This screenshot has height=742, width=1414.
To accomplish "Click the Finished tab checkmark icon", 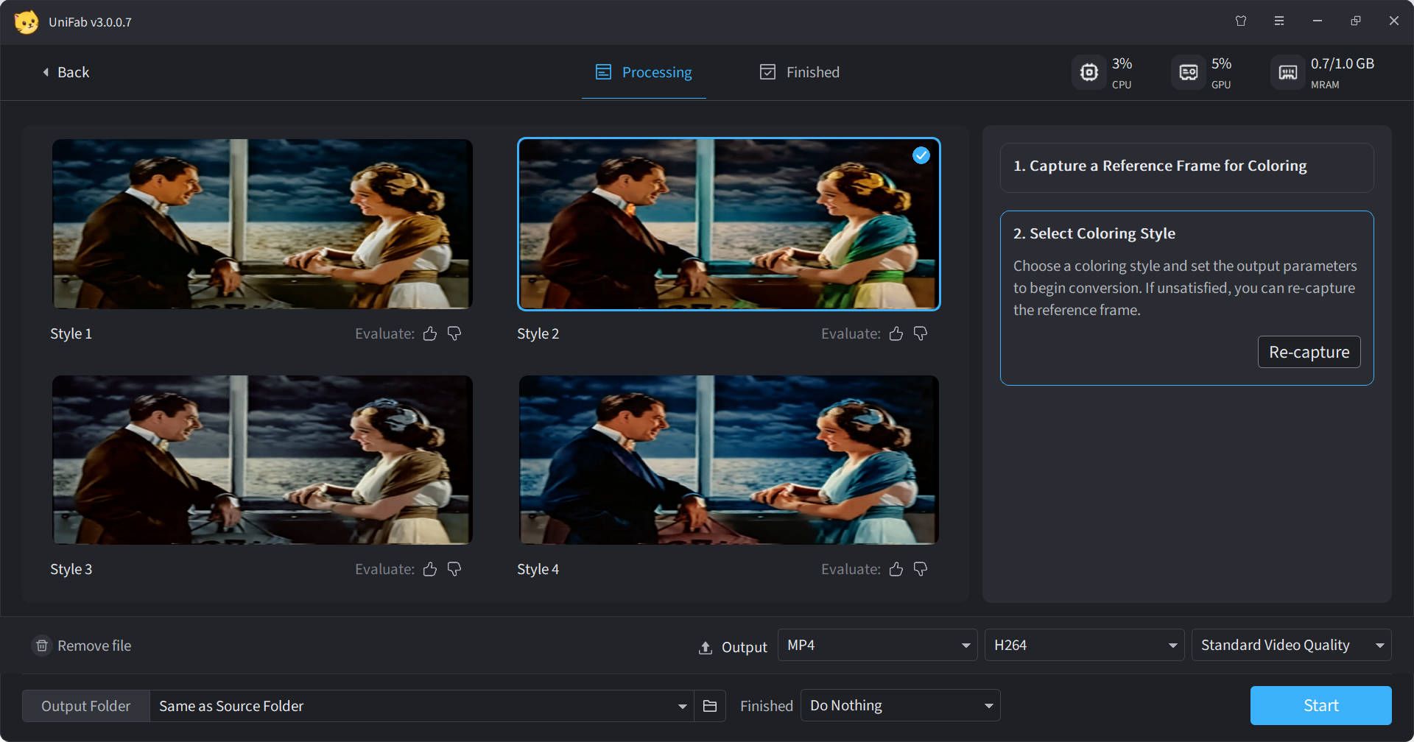I will [x=767, y=72].
